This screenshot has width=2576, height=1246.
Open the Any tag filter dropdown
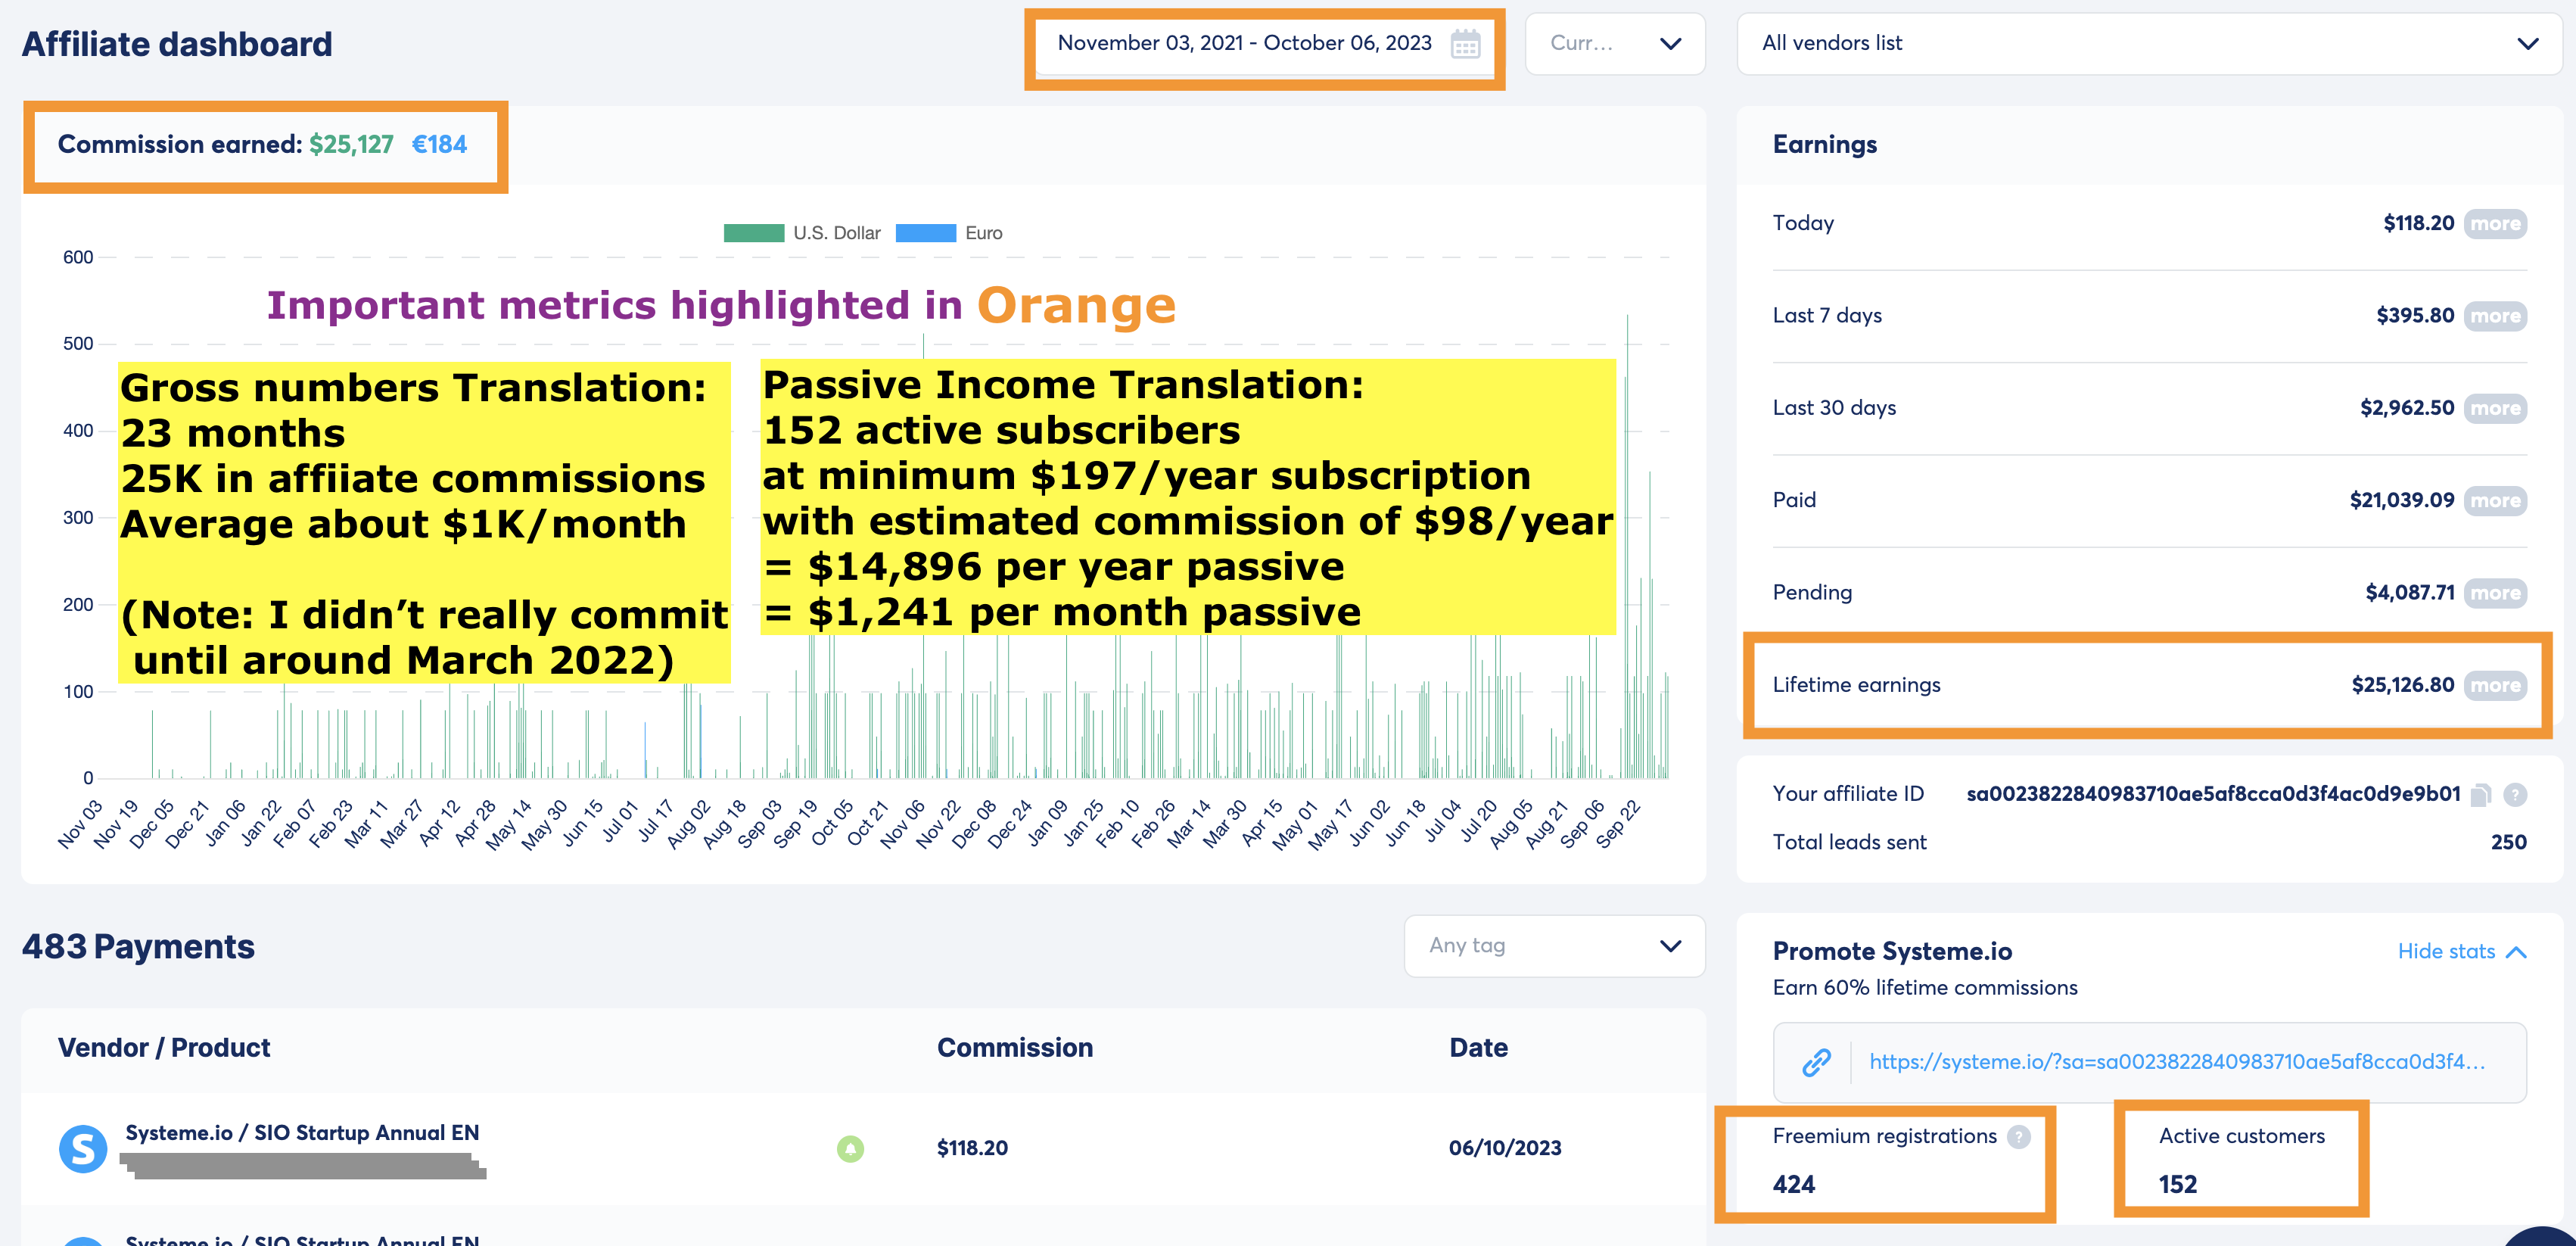pyautogui.click(x=1554, y=946)
